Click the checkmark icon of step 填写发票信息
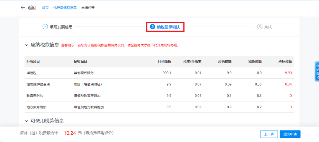319x142 pixels. [x=45, y=27]
